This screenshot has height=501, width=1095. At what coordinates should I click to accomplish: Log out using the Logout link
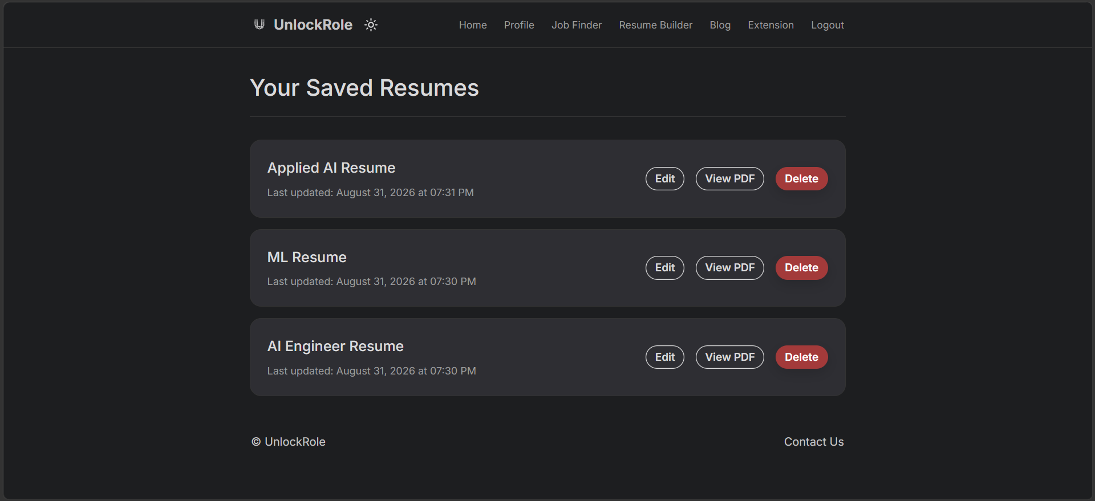tap(828, 25)
